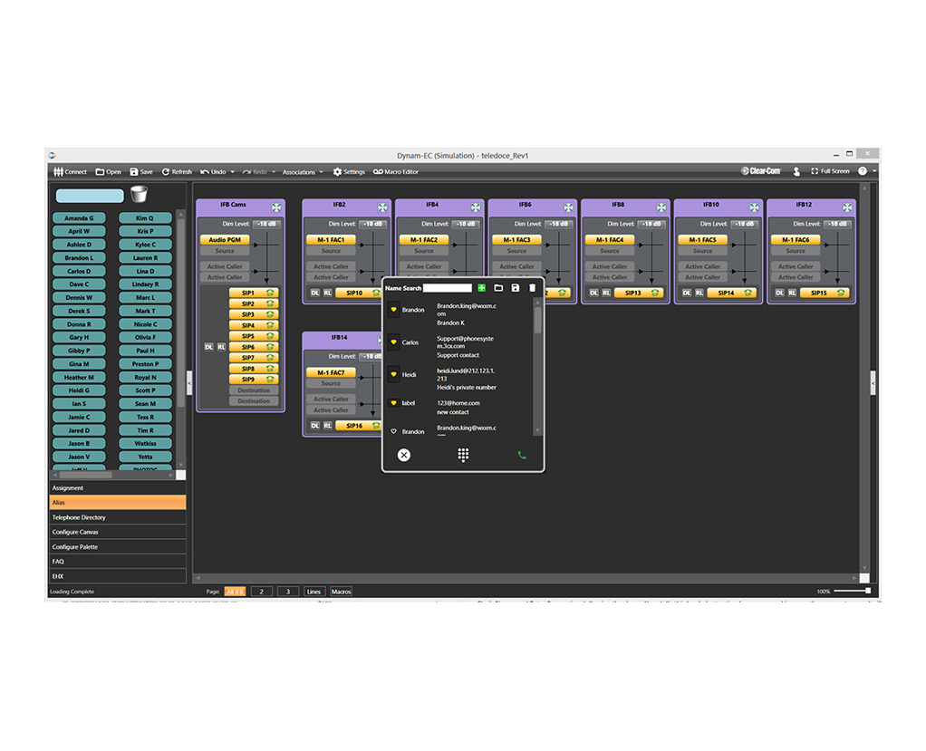Toggle favorite heart for 'label' contact

coord(394,402)
